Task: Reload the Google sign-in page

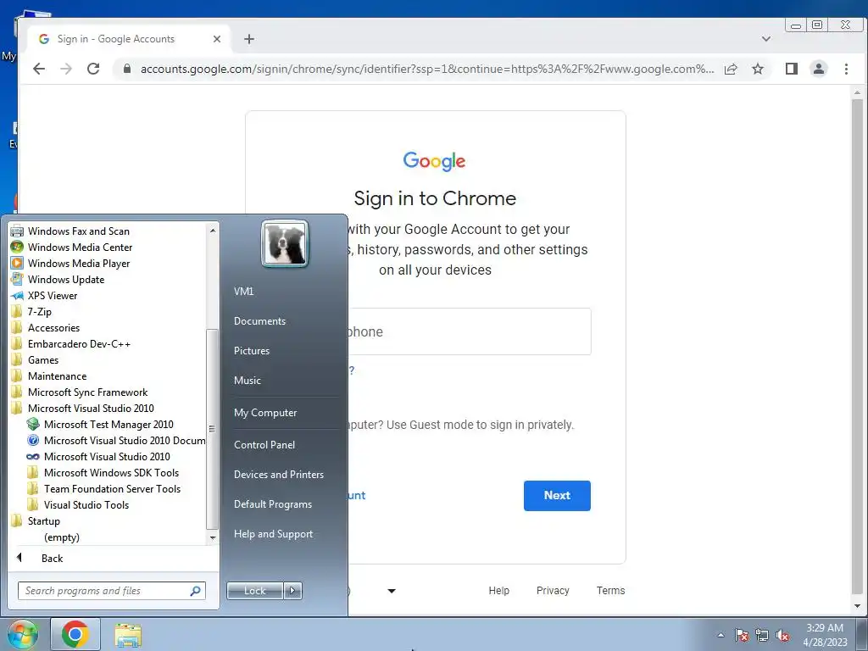Action: point(93,69)
